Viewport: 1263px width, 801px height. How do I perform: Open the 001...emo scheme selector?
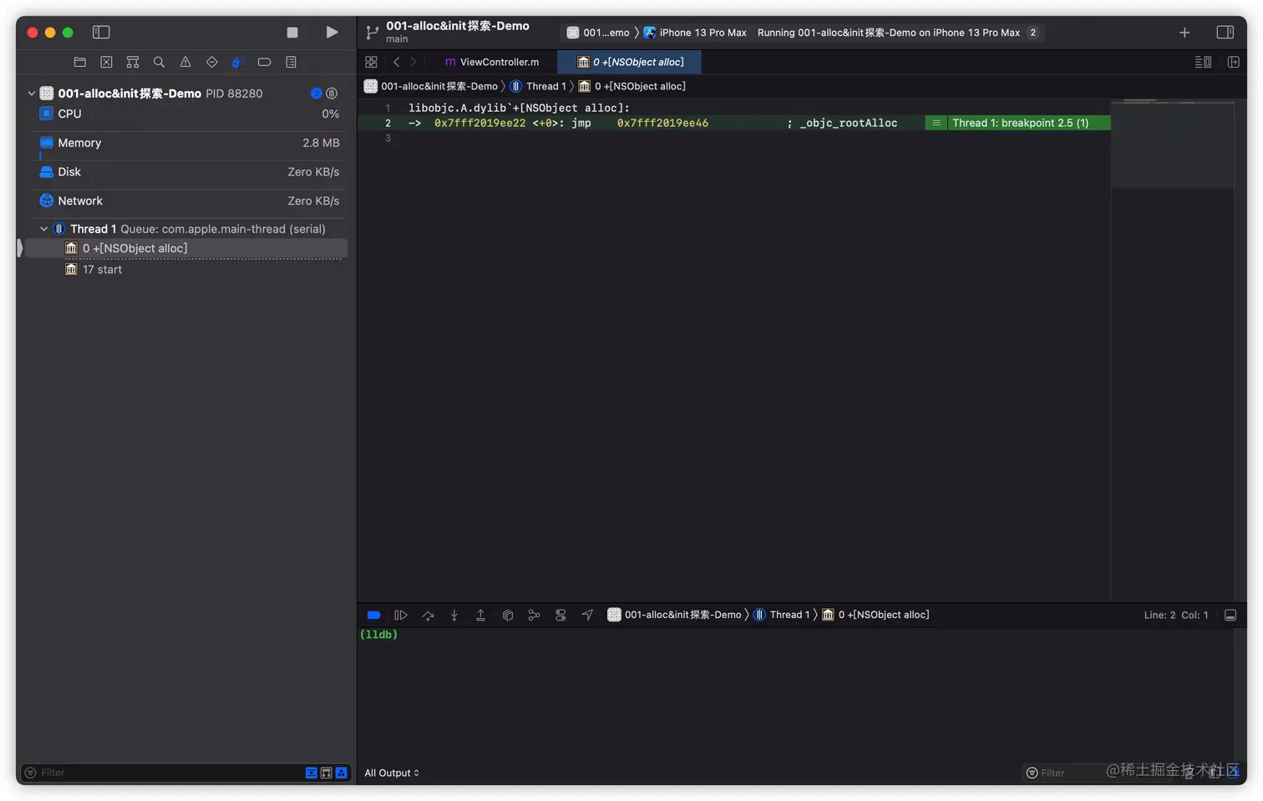(x=598, y=33)
